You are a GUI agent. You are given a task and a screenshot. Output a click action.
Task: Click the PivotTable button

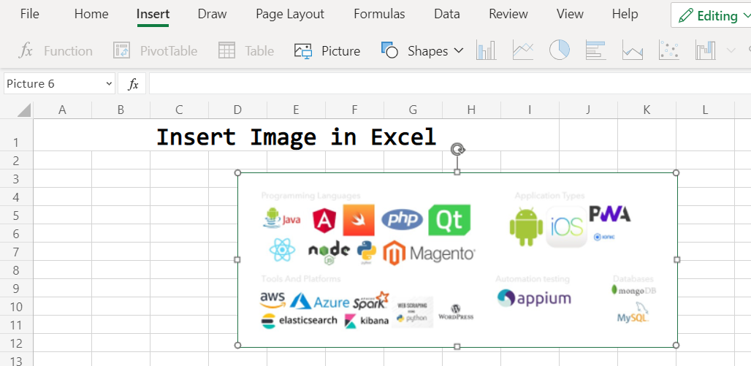pyautogui.click(x=155, y=51)
